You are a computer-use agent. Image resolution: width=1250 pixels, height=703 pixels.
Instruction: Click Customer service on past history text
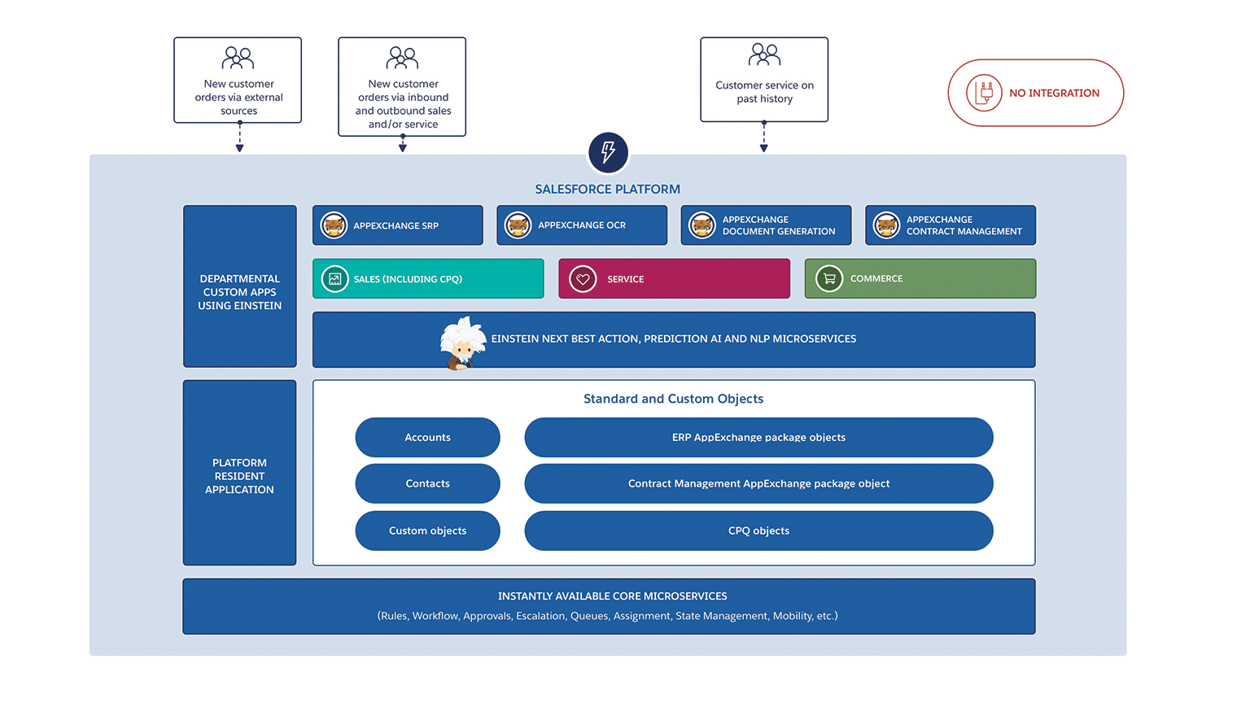coord(764,92)
